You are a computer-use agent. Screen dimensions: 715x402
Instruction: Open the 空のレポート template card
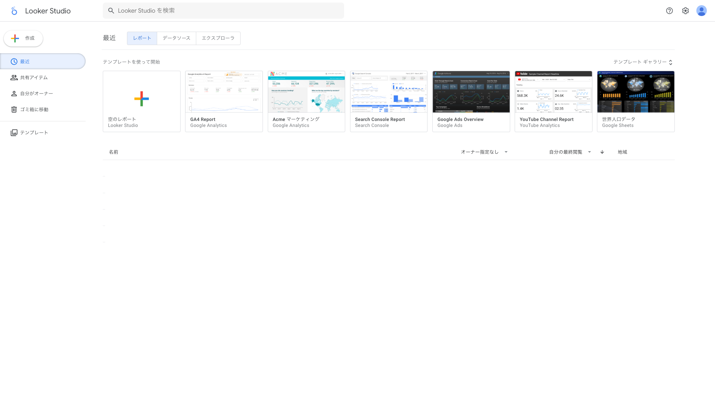point(142,101)
